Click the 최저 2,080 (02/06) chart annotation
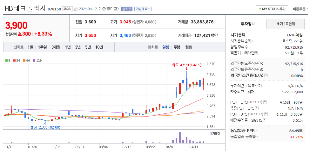 (x=45, y=127)
